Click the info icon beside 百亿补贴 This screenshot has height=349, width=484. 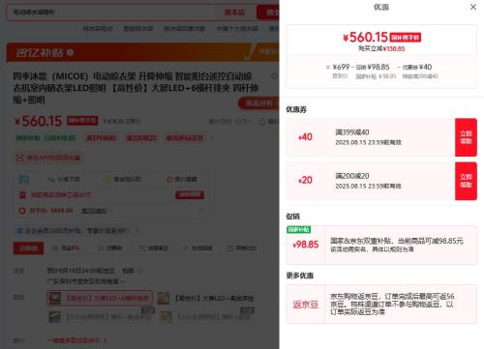point(71,52)
